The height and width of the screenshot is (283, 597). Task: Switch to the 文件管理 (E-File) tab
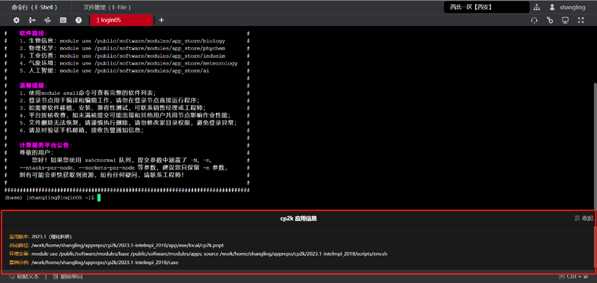click(107, 7)
